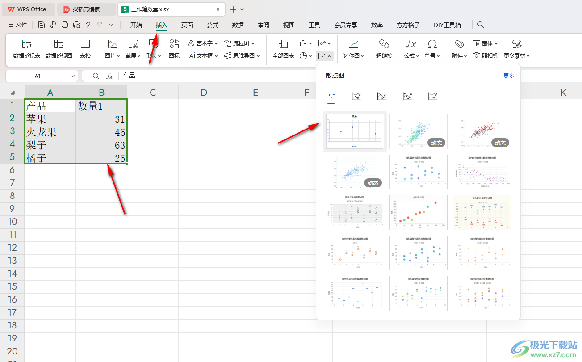Choose the yellow-background scatter chart thumbnail
This screenshot has height=362, width=582.
[482, 212]
